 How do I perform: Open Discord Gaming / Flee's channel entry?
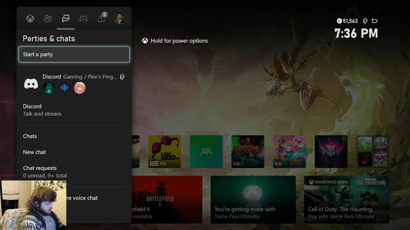pyautogui.click(x=74, y=83)
